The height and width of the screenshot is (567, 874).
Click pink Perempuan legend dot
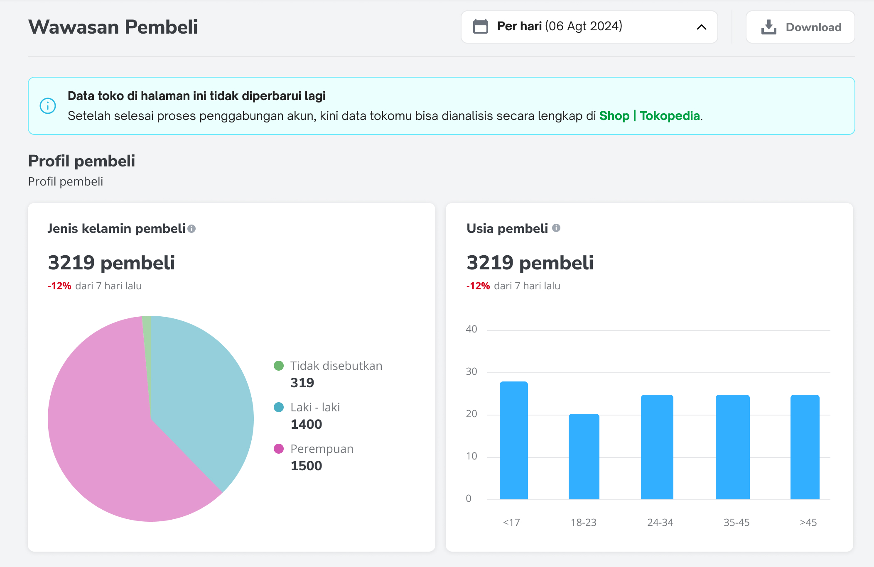(279, 449)
